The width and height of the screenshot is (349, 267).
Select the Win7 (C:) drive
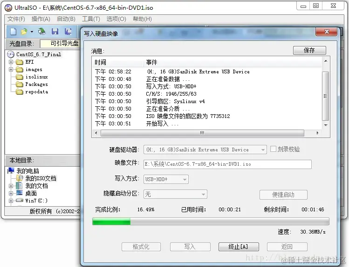[x=36, y=201]
